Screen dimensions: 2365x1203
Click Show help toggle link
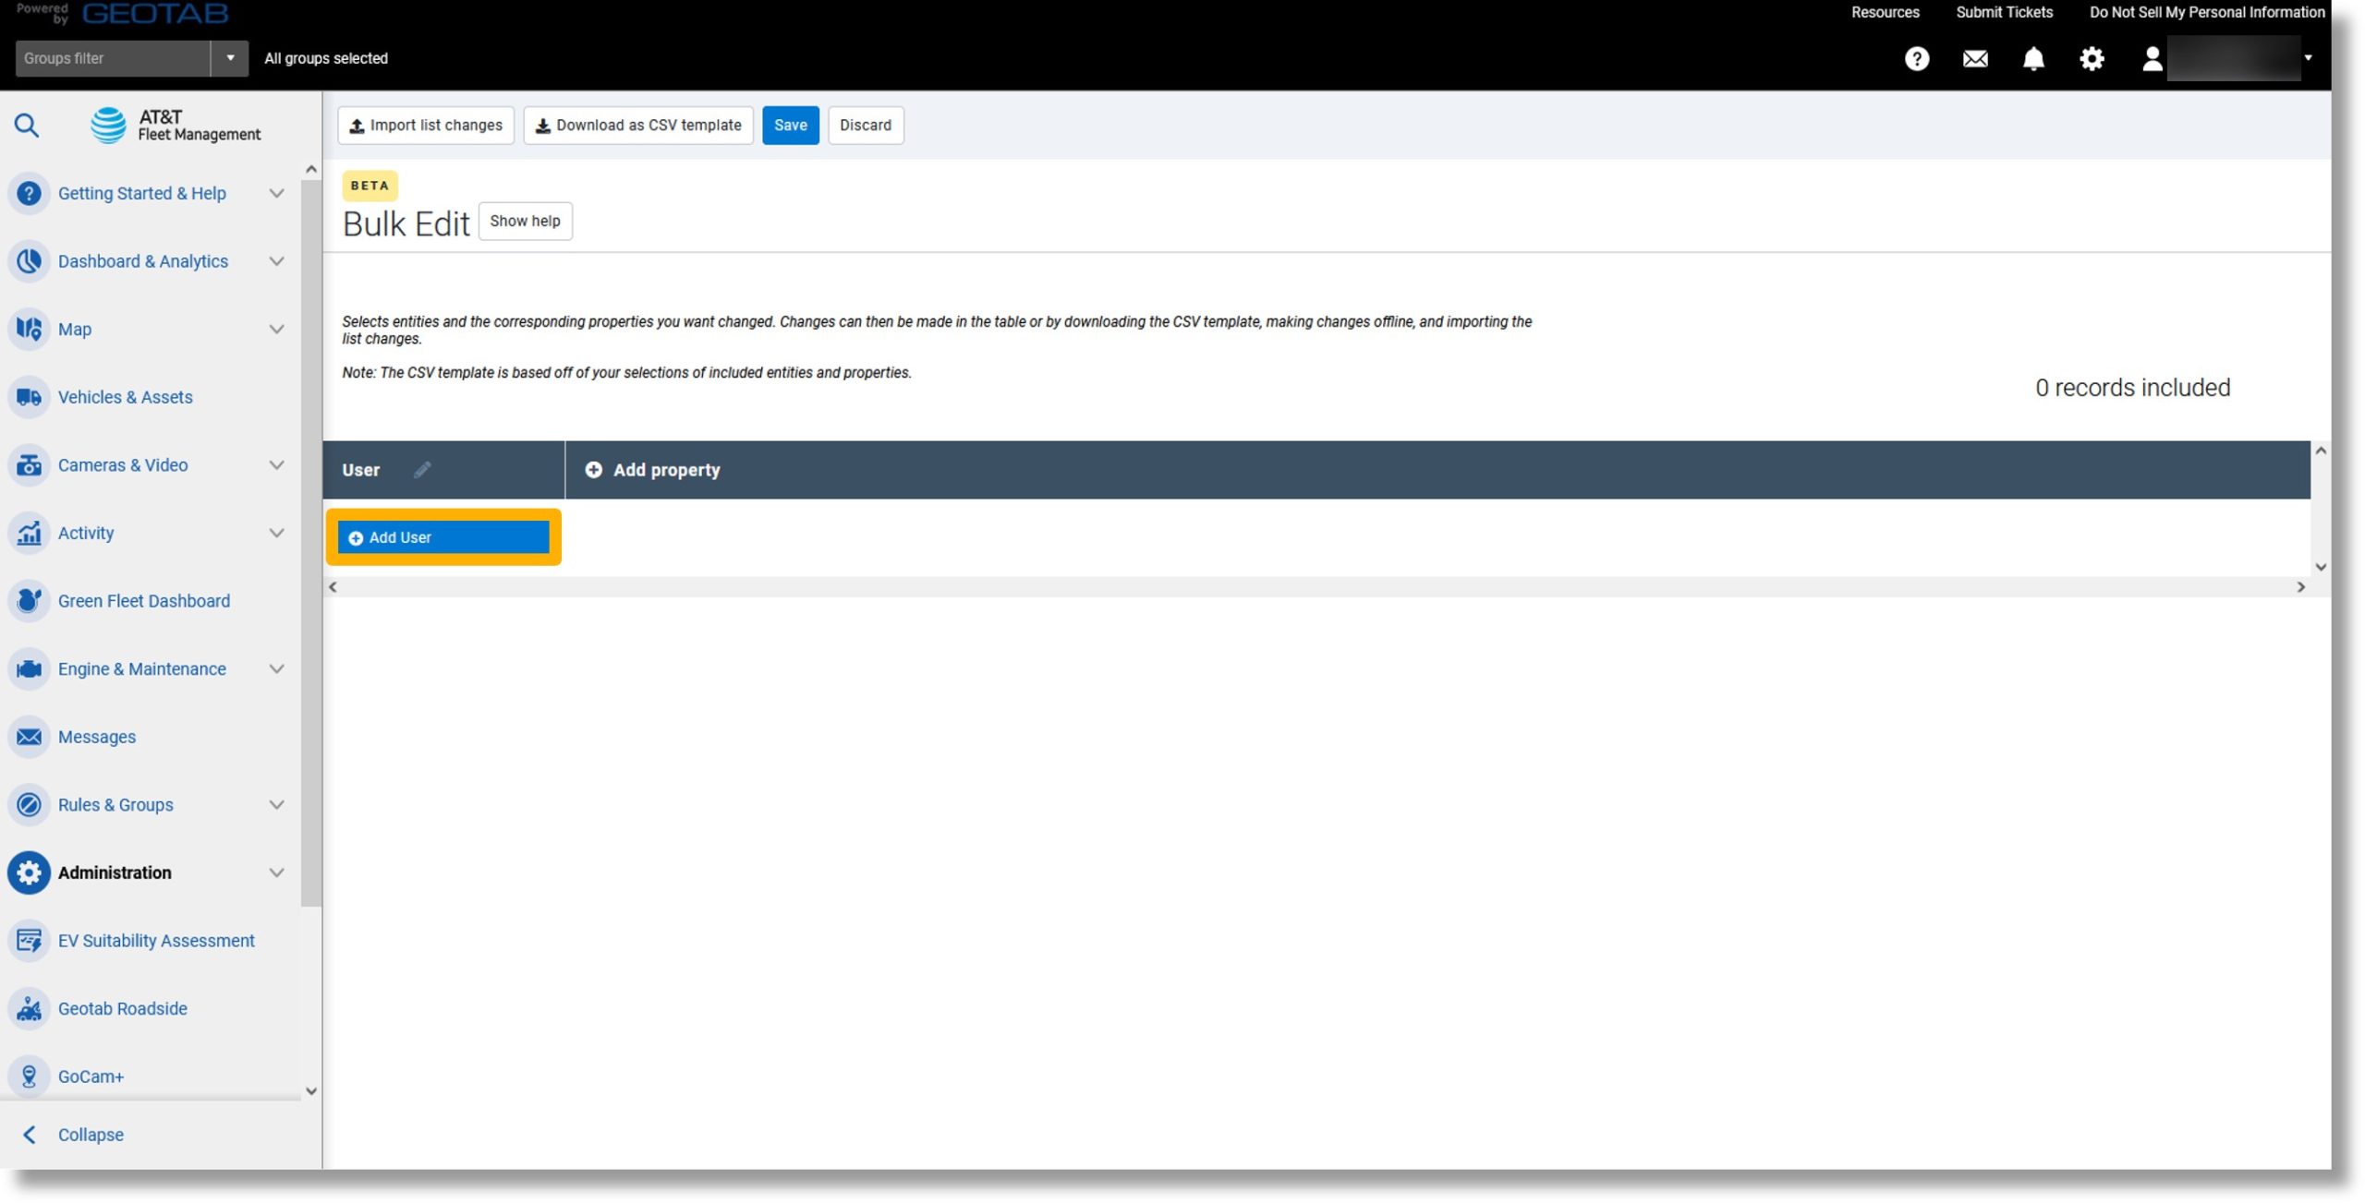coord(523,220)
